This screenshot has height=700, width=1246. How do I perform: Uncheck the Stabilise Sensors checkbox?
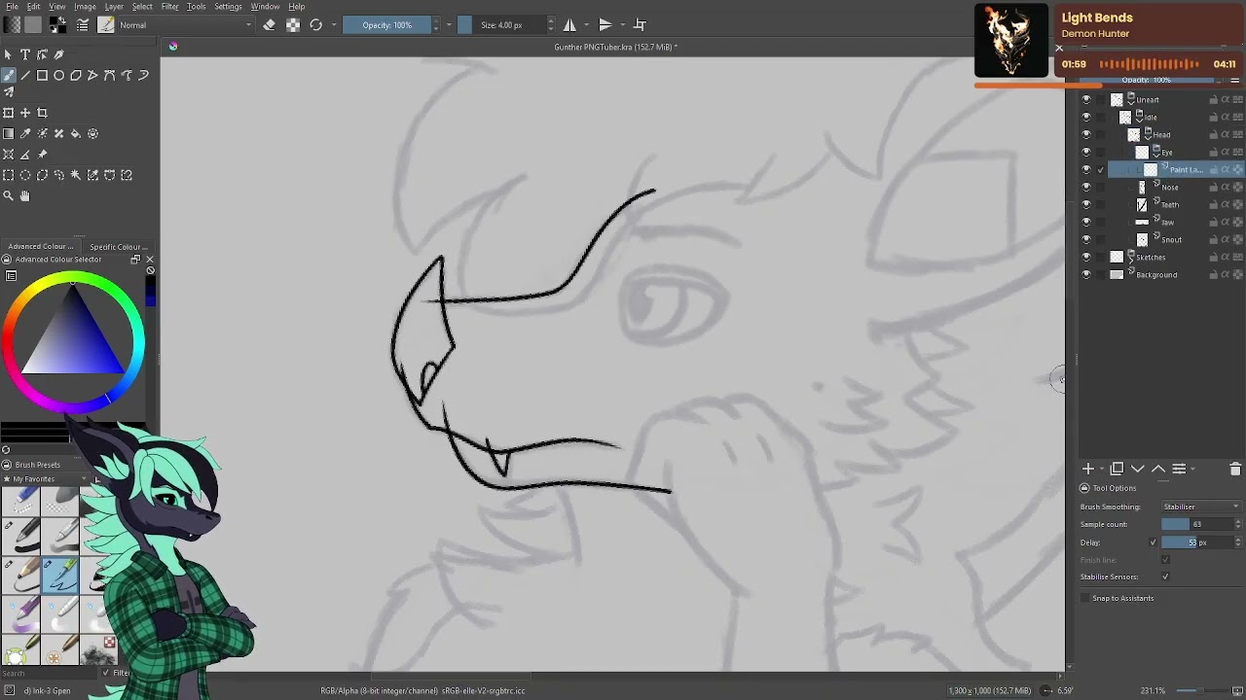pos(1165,577)
